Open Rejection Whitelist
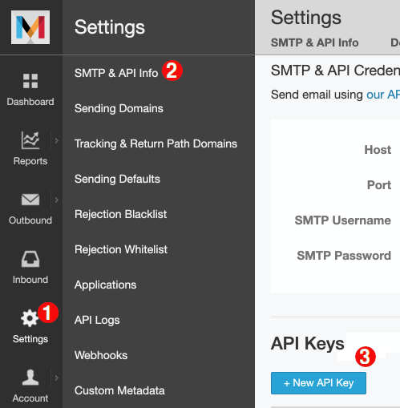This screenshot has width=400, height=408. pyautogui.click(x=121, y=249)
